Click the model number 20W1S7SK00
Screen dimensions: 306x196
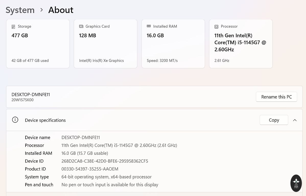click(x=22, y=100)
